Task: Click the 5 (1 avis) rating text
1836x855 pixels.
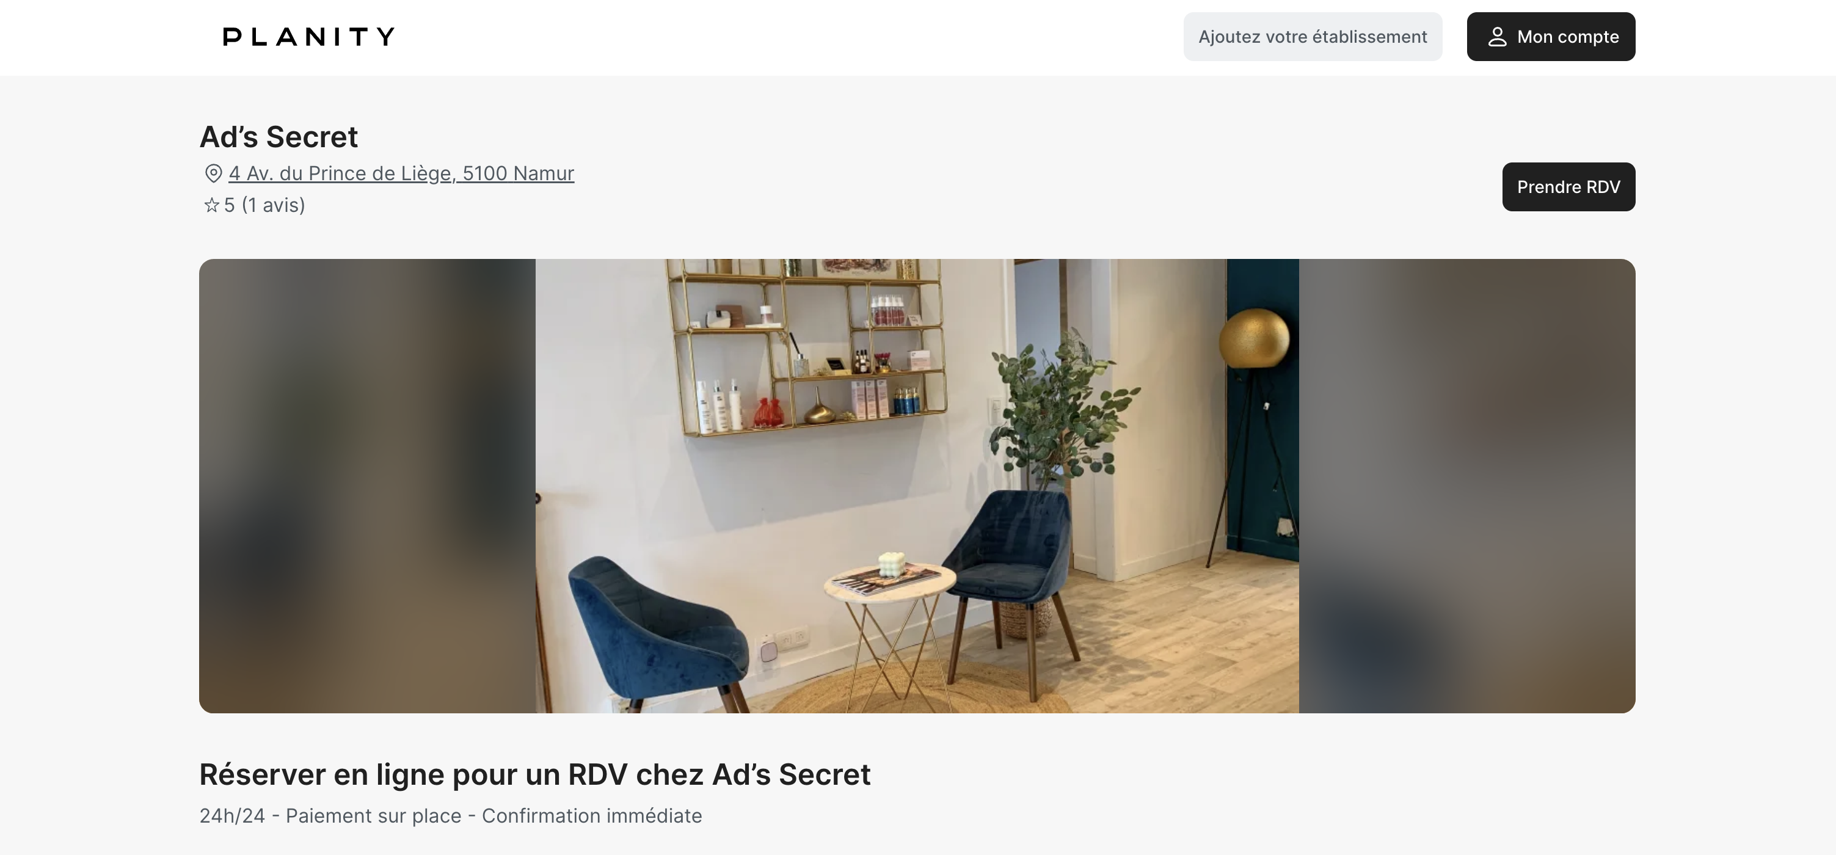Action: (x=264, y=205)
